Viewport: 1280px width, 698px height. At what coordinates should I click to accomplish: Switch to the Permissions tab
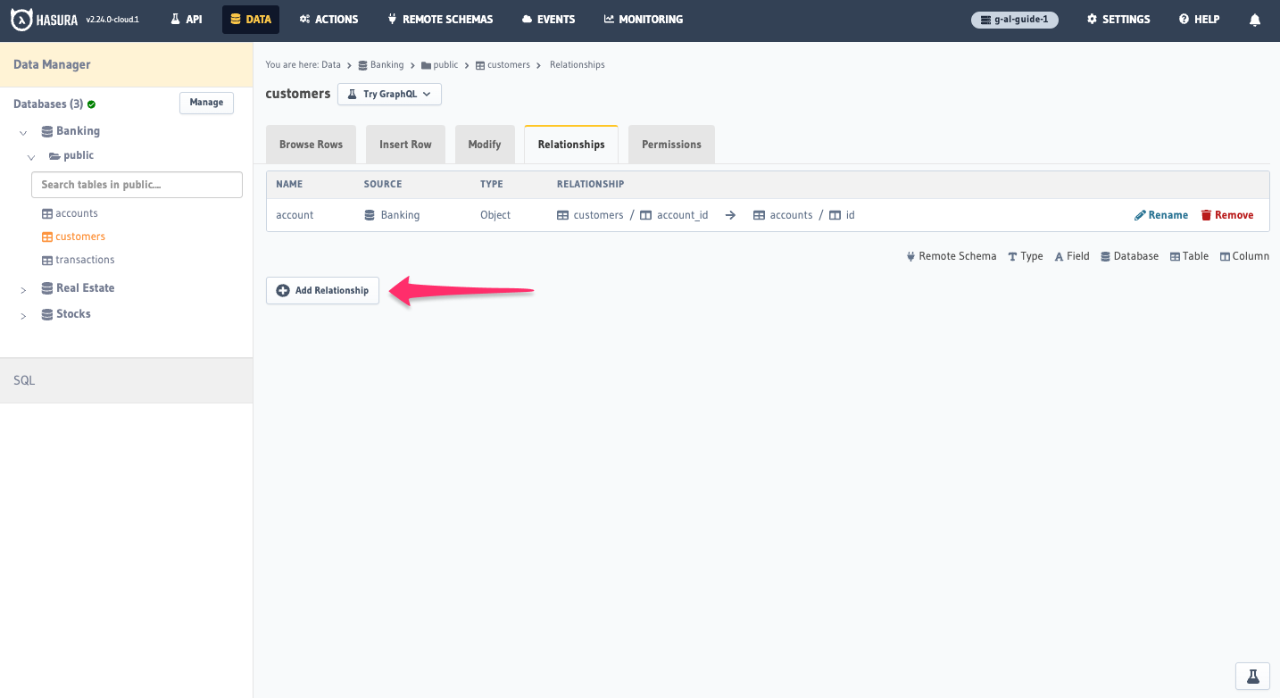point(671,144)
